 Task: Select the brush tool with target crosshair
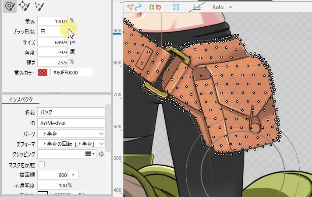pos(24,6)
